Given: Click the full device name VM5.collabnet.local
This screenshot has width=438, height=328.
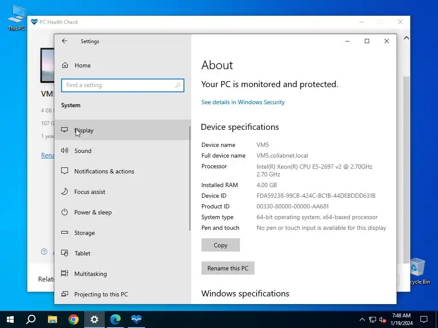Looking at the screenshot, I should click(282, 155).
